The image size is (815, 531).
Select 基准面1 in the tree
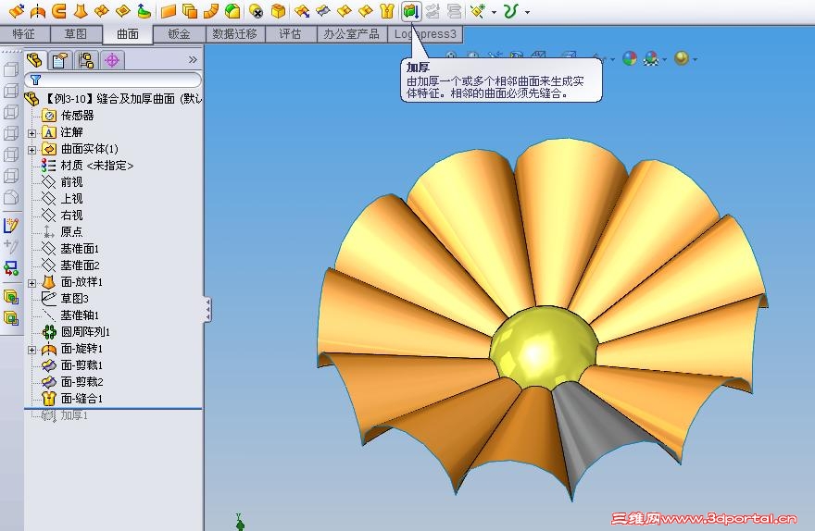[x=70, y=248]
